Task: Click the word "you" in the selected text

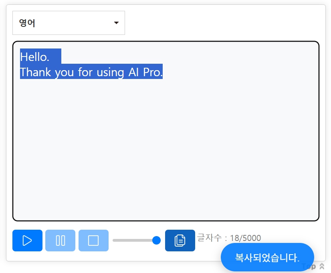Action: [x=64, y=72]
